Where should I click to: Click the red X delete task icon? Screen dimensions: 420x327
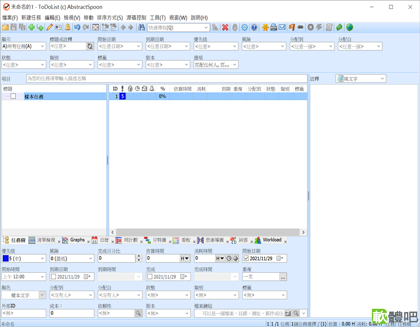pyautogui.click(x=225, y=28)
